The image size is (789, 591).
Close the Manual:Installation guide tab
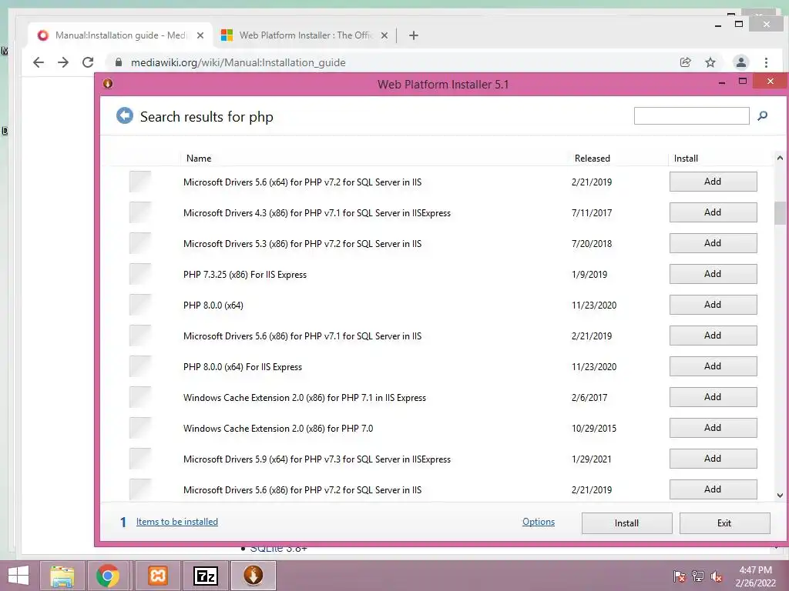200,35
